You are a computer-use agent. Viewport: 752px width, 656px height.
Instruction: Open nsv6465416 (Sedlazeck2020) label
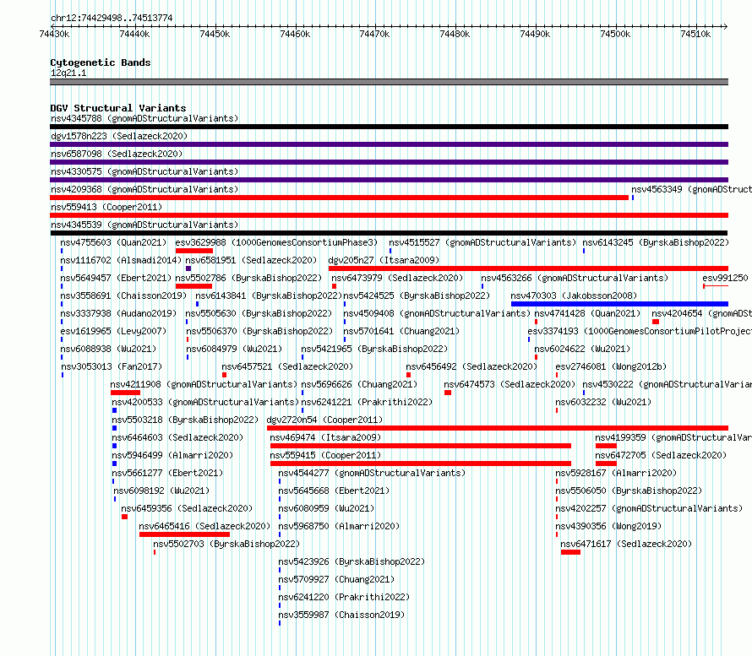point(204,526)
